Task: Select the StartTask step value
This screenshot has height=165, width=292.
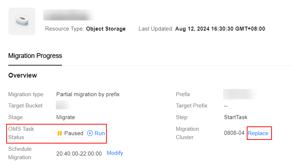Action: (x=235, y=117)
